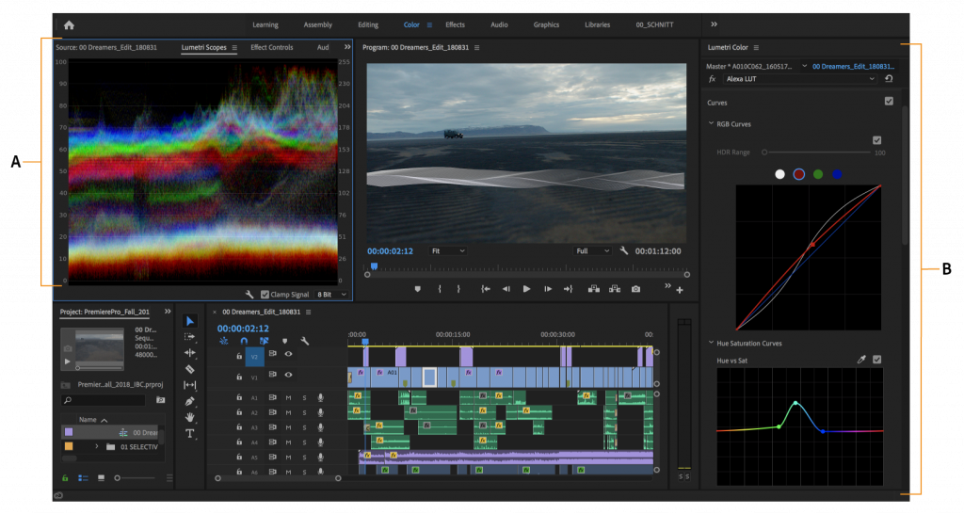Select the red channel curve swatch
Image resolution: width=964 pixels, height=514 pixels.
[x=798, y=174]
